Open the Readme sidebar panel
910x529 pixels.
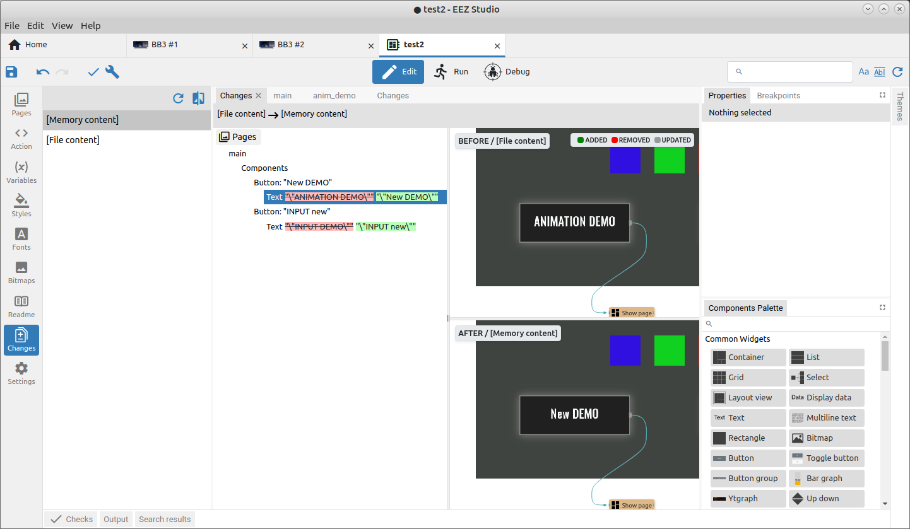click(21, 306)
